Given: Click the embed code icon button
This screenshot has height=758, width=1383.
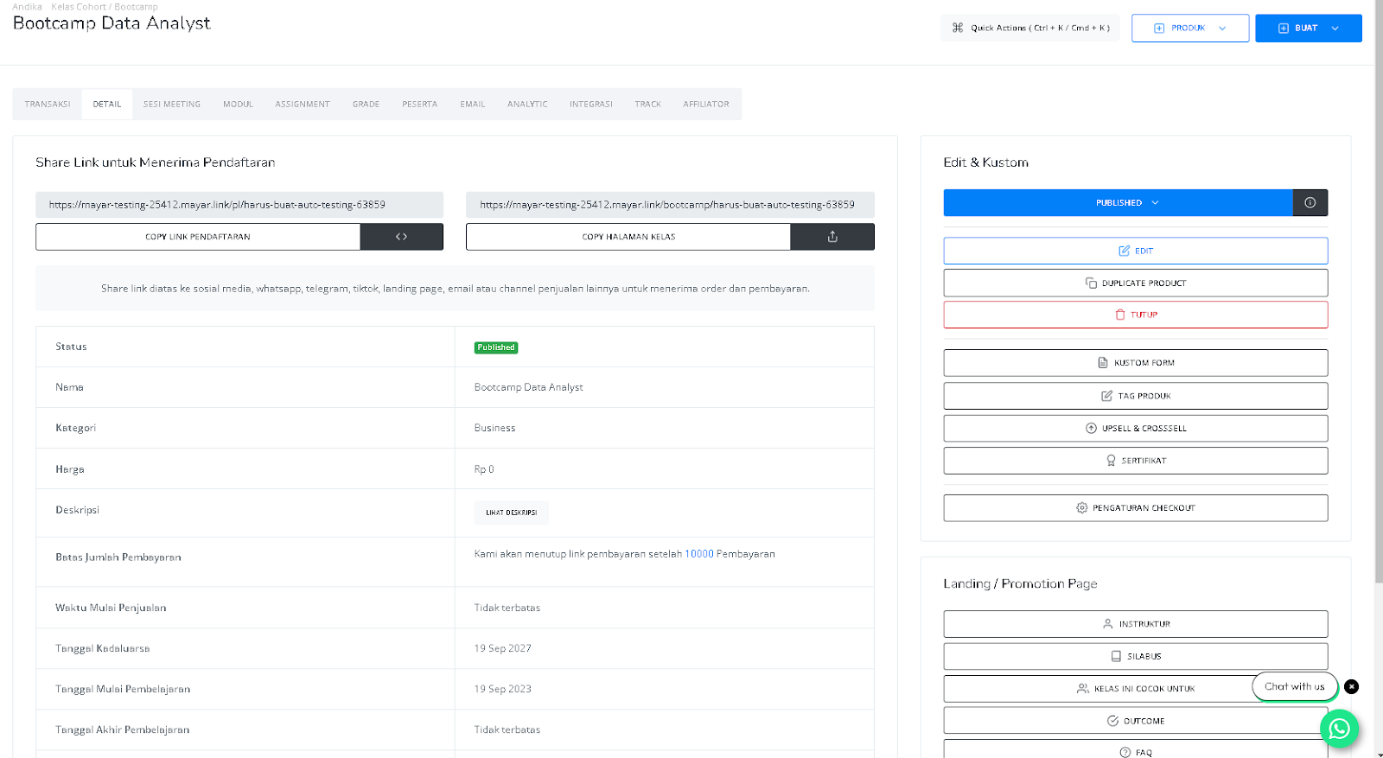Looking at the screenshot, I should [401, 237].
